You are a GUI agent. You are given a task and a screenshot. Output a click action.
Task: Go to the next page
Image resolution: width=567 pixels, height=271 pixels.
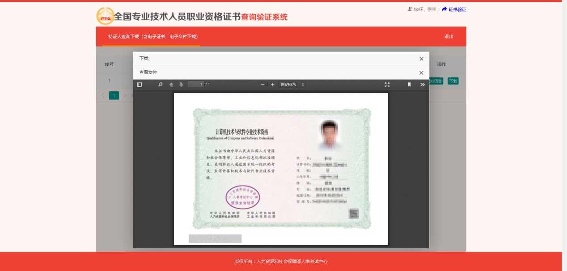tap(182, 85)
